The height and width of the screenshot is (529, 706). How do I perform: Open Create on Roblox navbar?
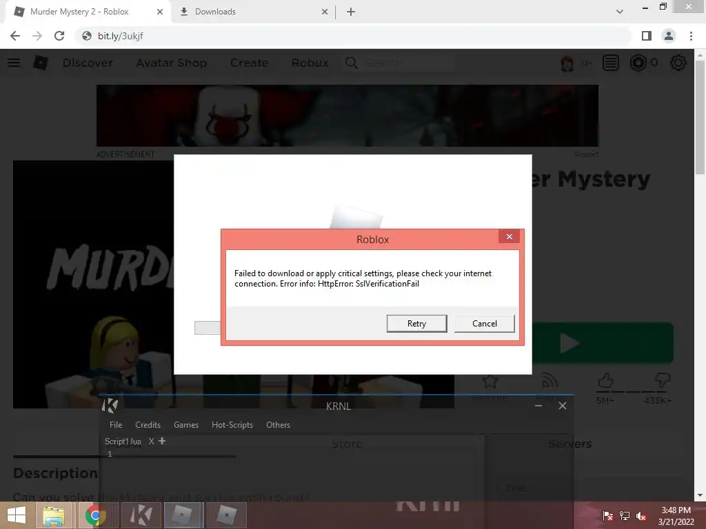249,63
